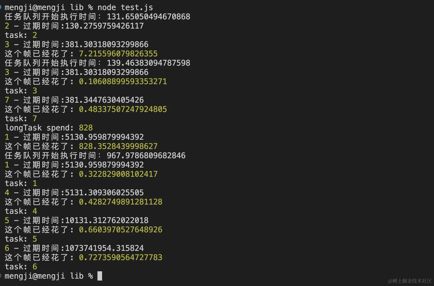Click the '4 - 过期时间:5131.309306025505' line
This screenshot has height=286, width=434.
point(74,193)
